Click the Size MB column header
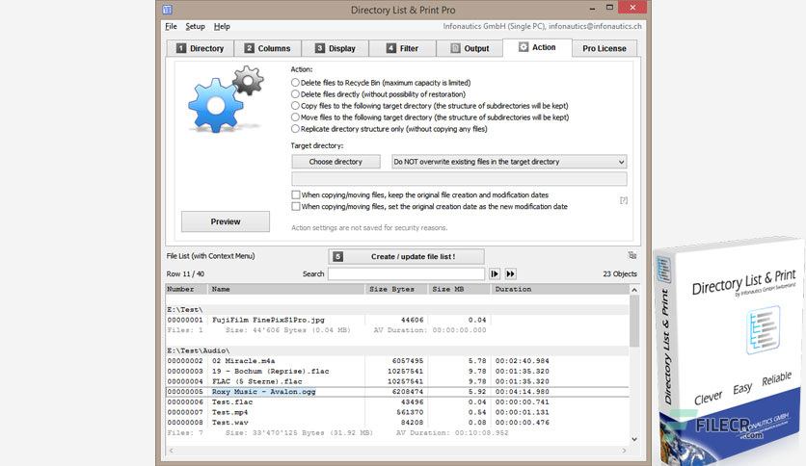 pyautogui.click(x=459, y=290)
